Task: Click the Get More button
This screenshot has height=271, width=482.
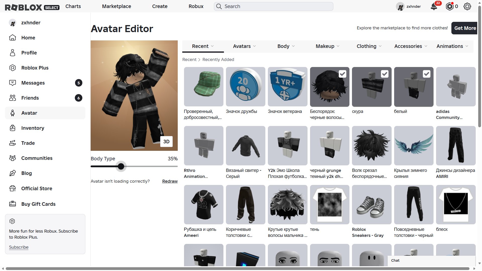Action: pos(465,28)
